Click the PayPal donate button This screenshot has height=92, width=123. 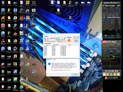[76, 41]
